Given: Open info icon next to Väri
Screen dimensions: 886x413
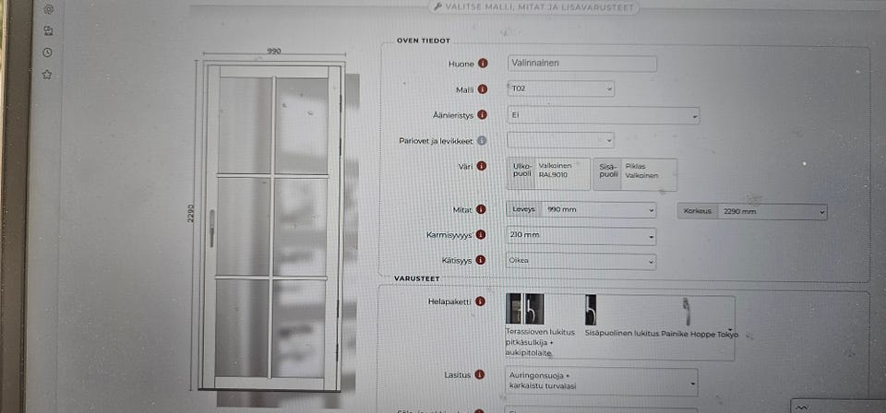Looking at the screenshot, I should (482, 166).
